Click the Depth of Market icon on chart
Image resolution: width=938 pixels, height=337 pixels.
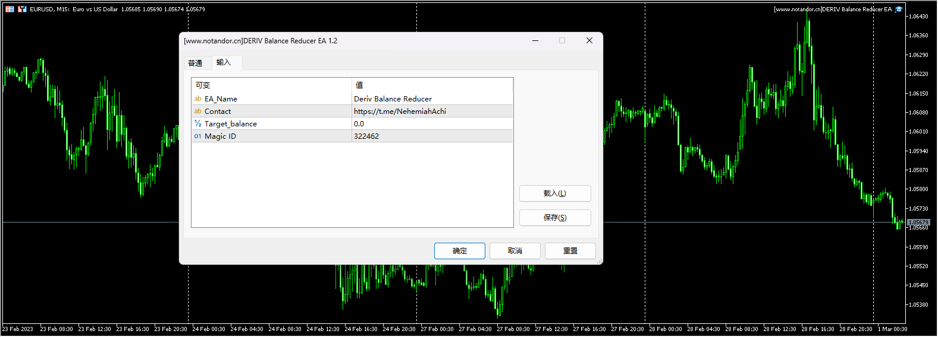click(10, 9)
